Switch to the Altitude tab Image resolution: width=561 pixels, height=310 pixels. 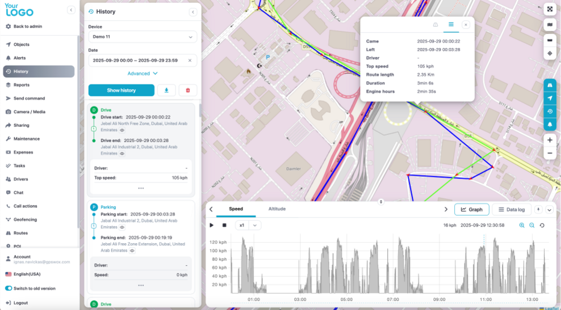click(x=277, y=209)
